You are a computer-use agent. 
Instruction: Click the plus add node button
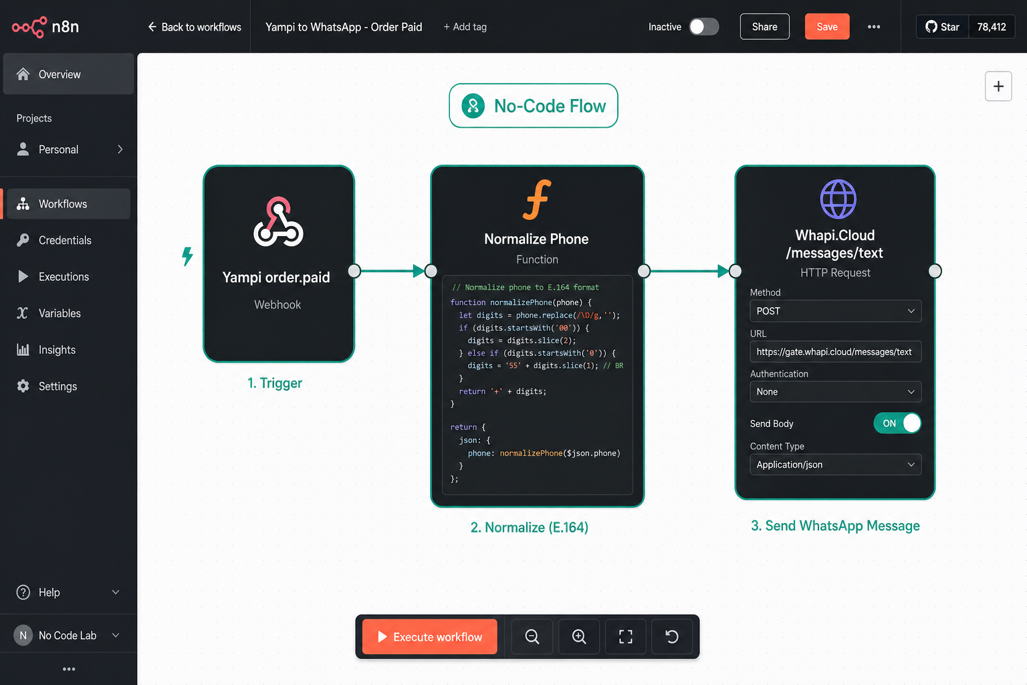(x=998, y=86)
